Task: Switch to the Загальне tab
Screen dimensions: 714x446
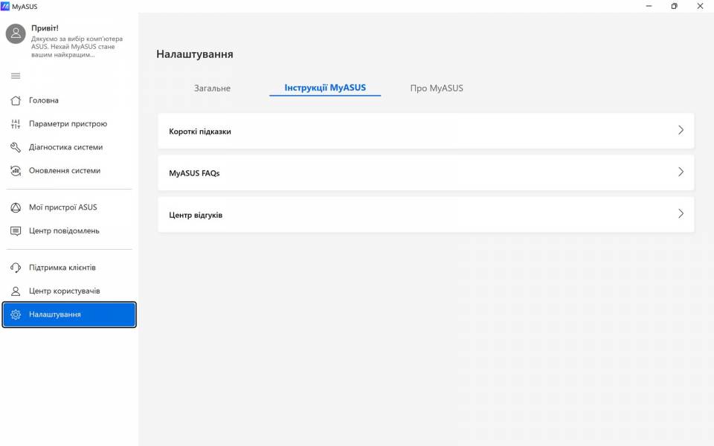Action: point(212,88)
